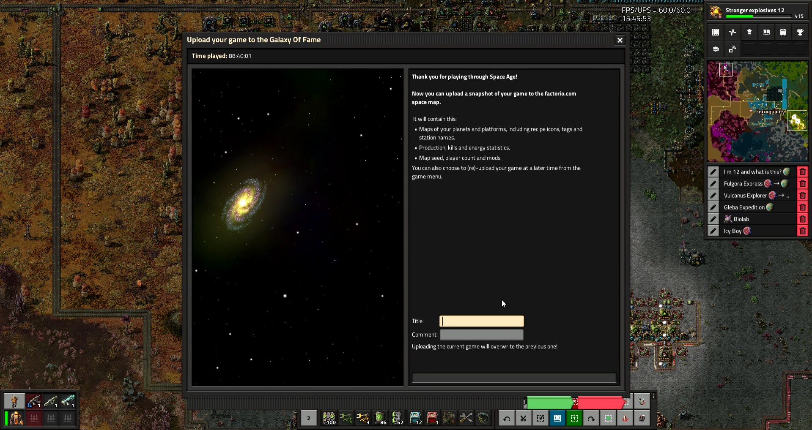Select the cut scissors tool

524,418
